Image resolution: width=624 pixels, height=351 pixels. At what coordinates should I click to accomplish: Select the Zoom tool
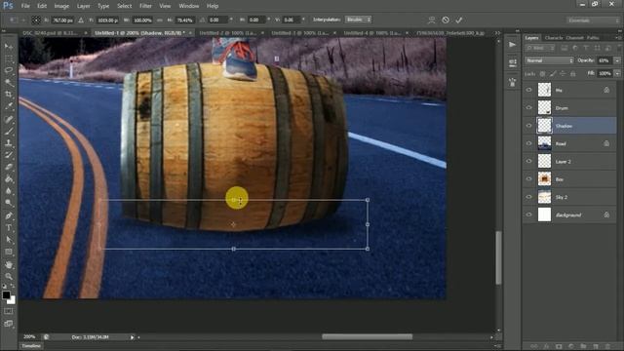[9, 276]
